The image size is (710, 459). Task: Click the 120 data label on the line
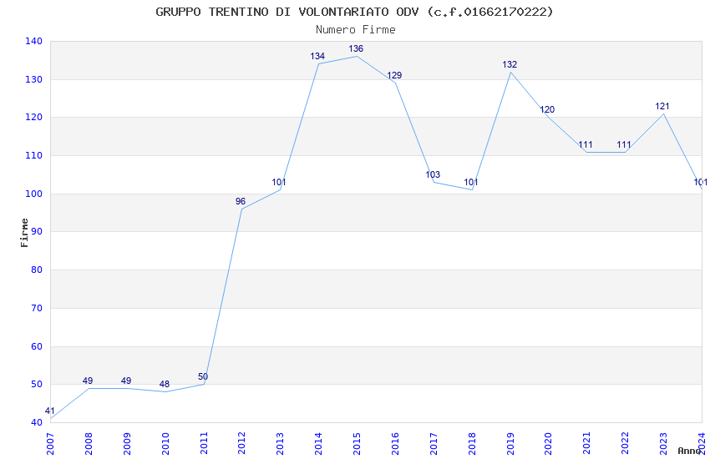[x=547, y=110]
